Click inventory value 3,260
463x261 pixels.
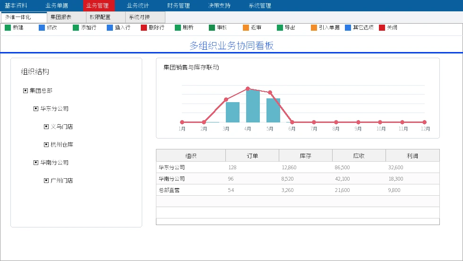tap(288, 191)
